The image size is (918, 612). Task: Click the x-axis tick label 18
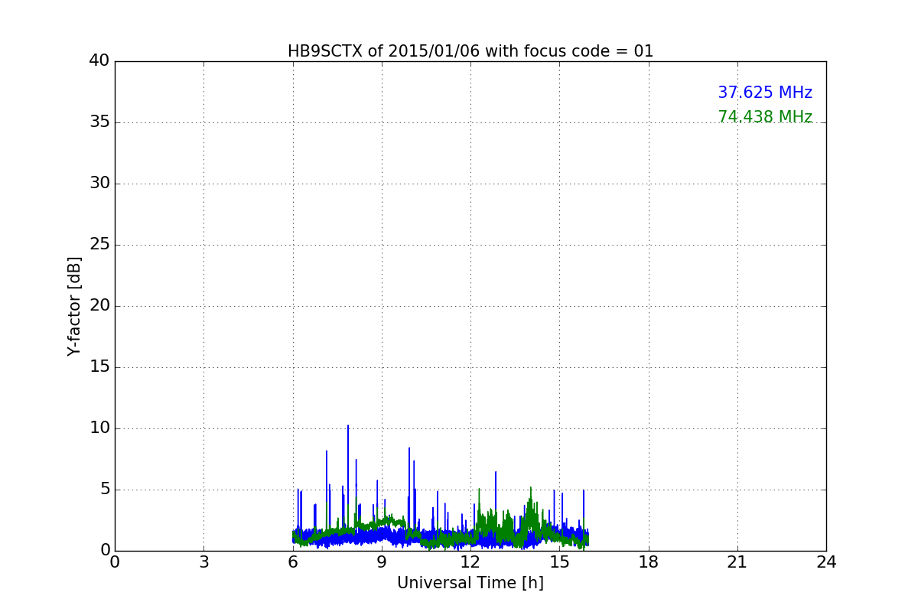(649, 562)
